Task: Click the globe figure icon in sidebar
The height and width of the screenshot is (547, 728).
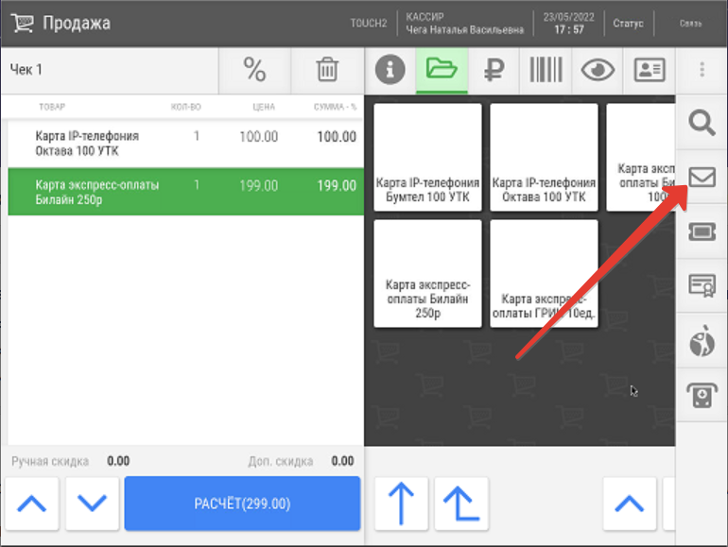Action: click(x=702, y=340)
